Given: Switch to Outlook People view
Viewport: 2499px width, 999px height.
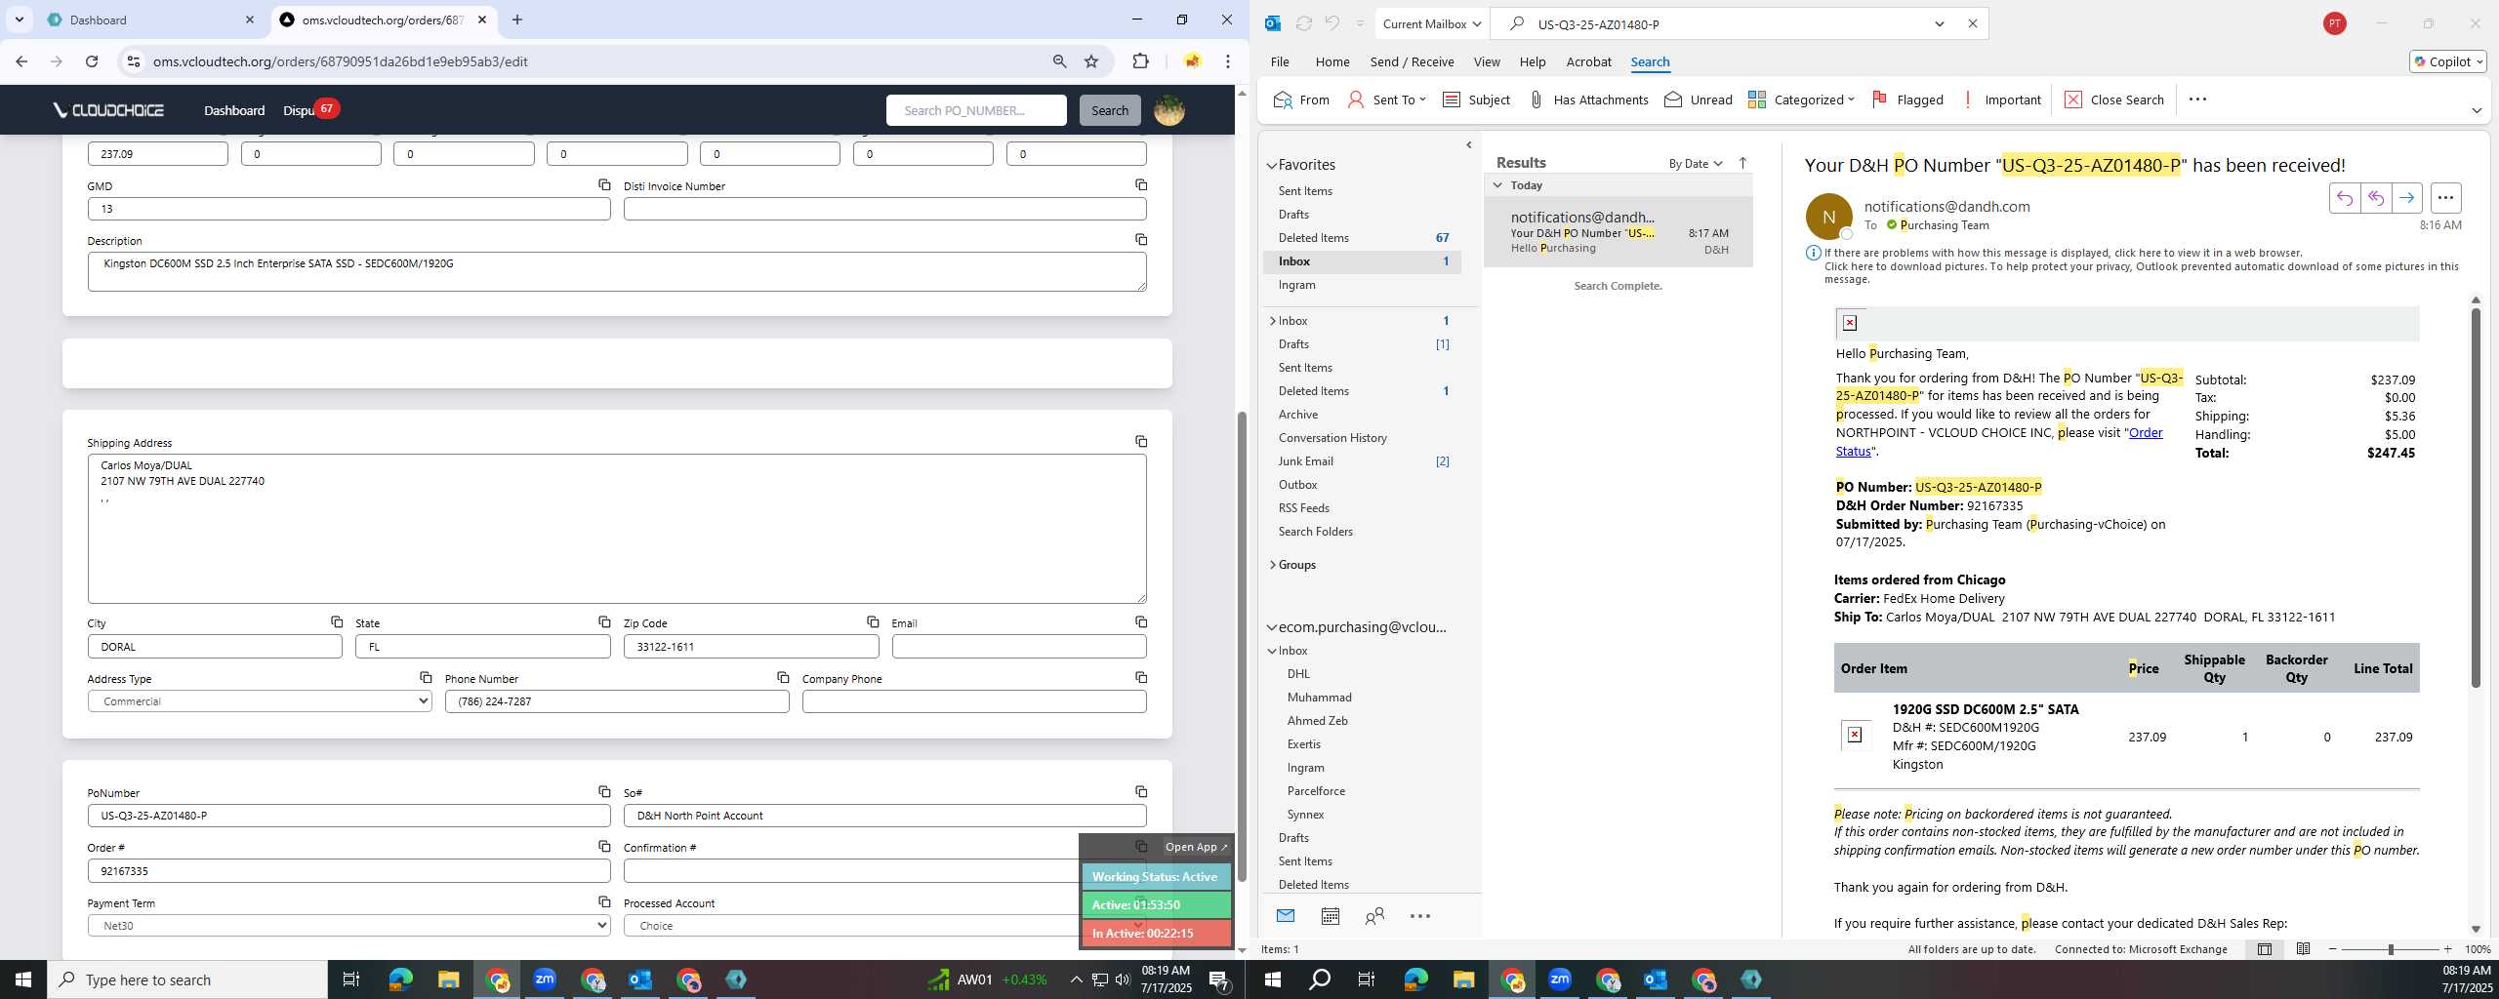Looking at the screenshot, I should point(1374,916).
